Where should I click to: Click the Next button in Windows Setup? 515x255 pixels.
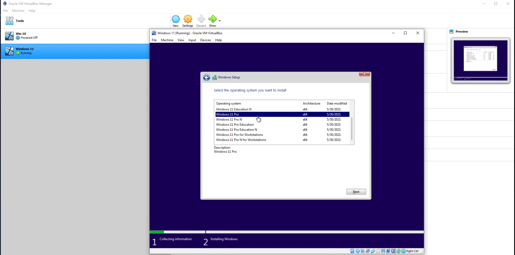(356, 191)
